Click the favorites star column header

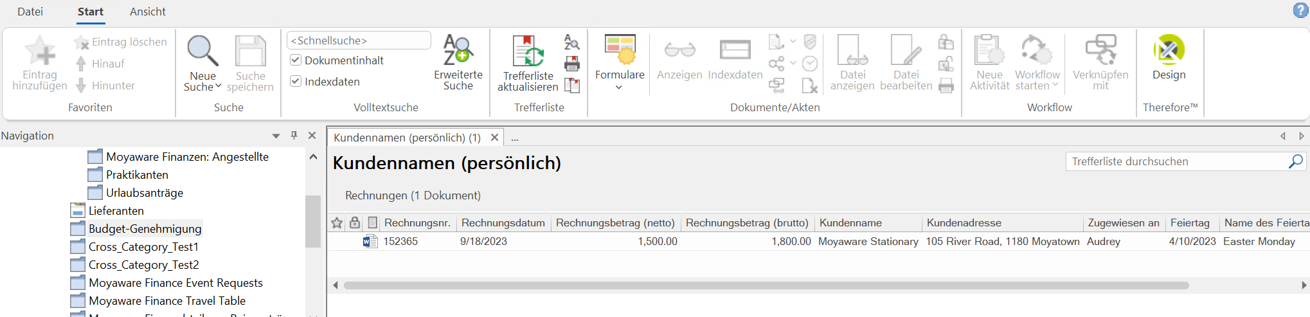click(x=337, y=222)
